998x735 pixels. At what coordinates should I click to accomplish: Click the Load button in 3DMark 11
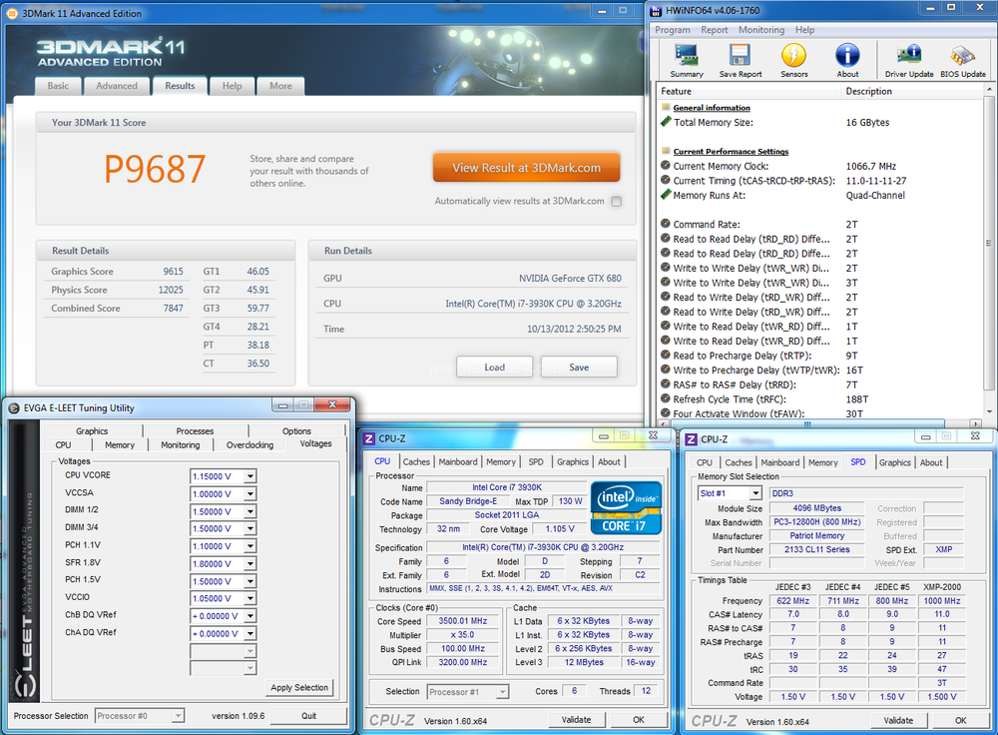click(x=495, y=367)
